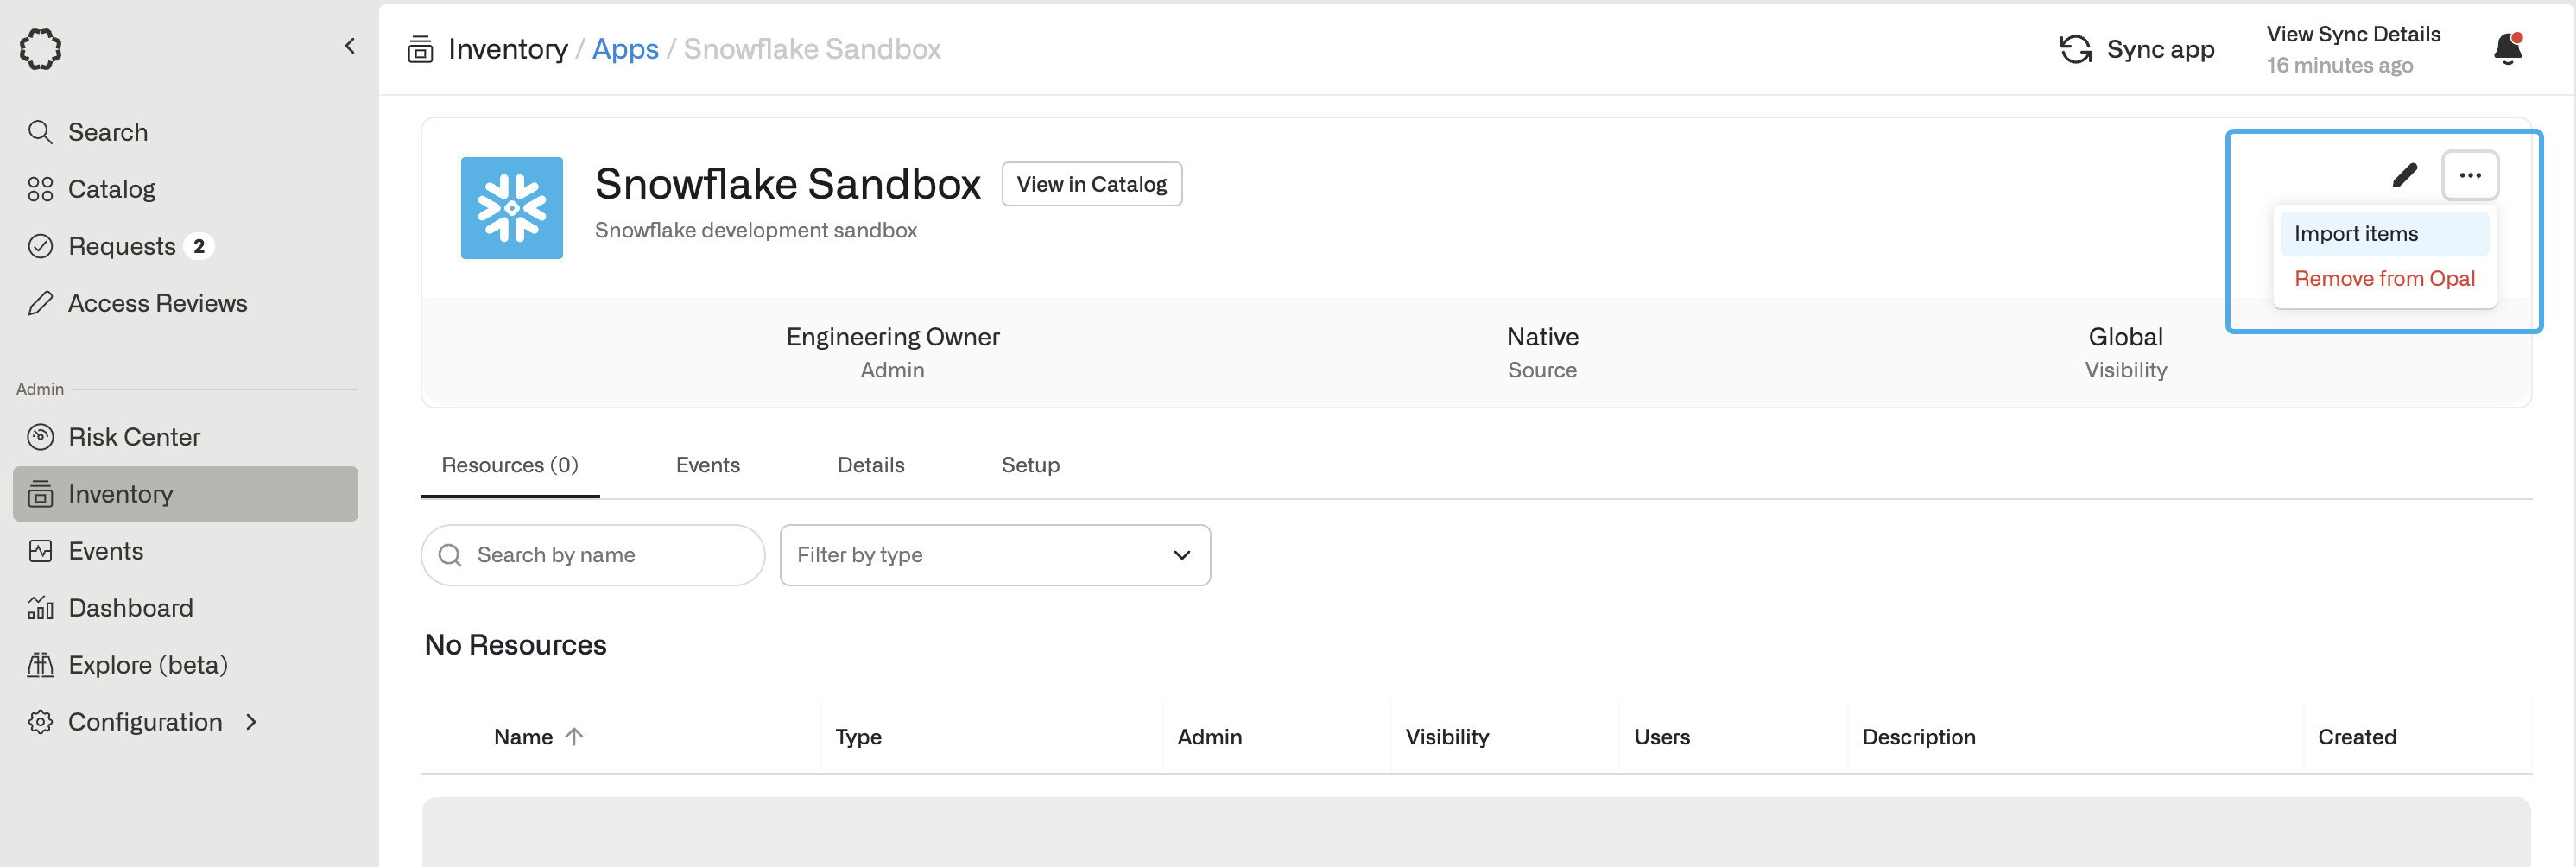The image size is (2576, 867).
Task: Click the Native source value
Action: coord(1542,337)
